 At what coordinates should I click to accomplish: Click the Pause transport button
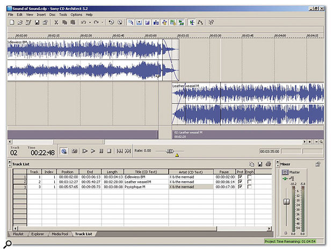(x=101, y=151)
